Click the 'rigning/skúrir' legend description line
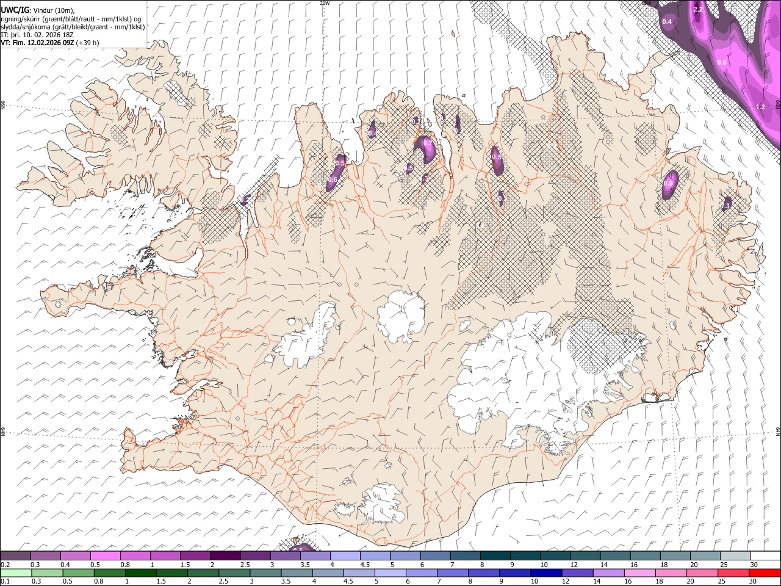Viewport: 781px width, 586px height. tap(71, 19)
